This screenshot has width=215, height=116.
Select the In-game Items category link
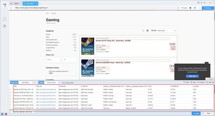click(x=50, y=48)
